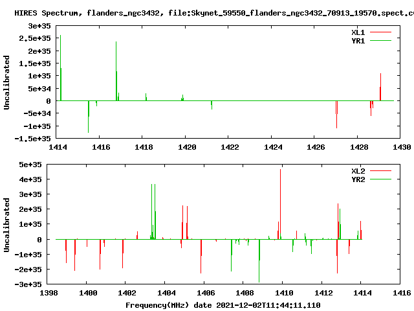This screenshot has width=414, height=311.
Task: Click the green YR1 legend line sample
Action: pos(380,41)
